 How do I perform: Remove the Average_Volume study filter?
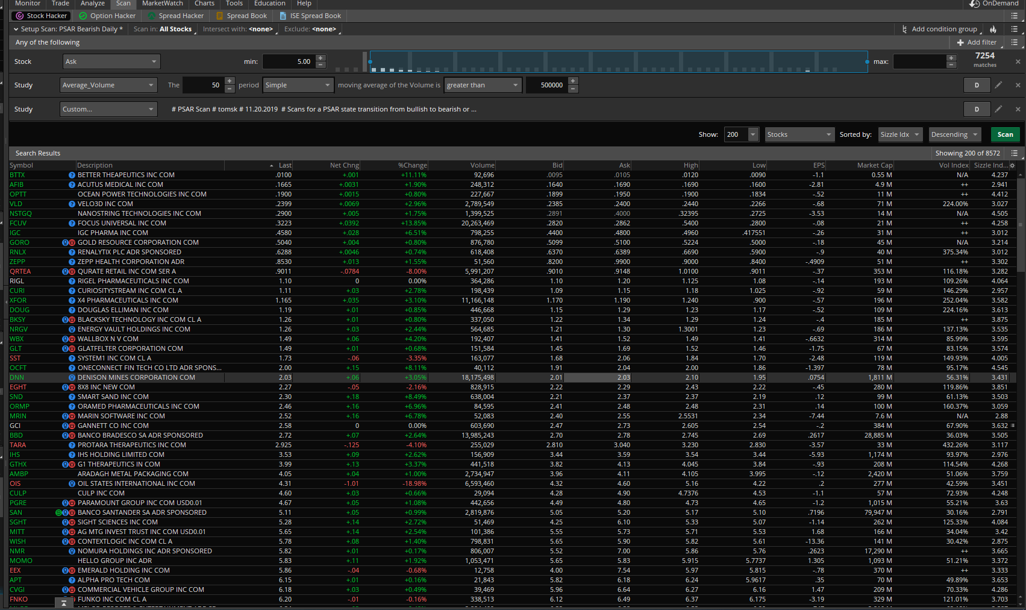coord(1018,85)
